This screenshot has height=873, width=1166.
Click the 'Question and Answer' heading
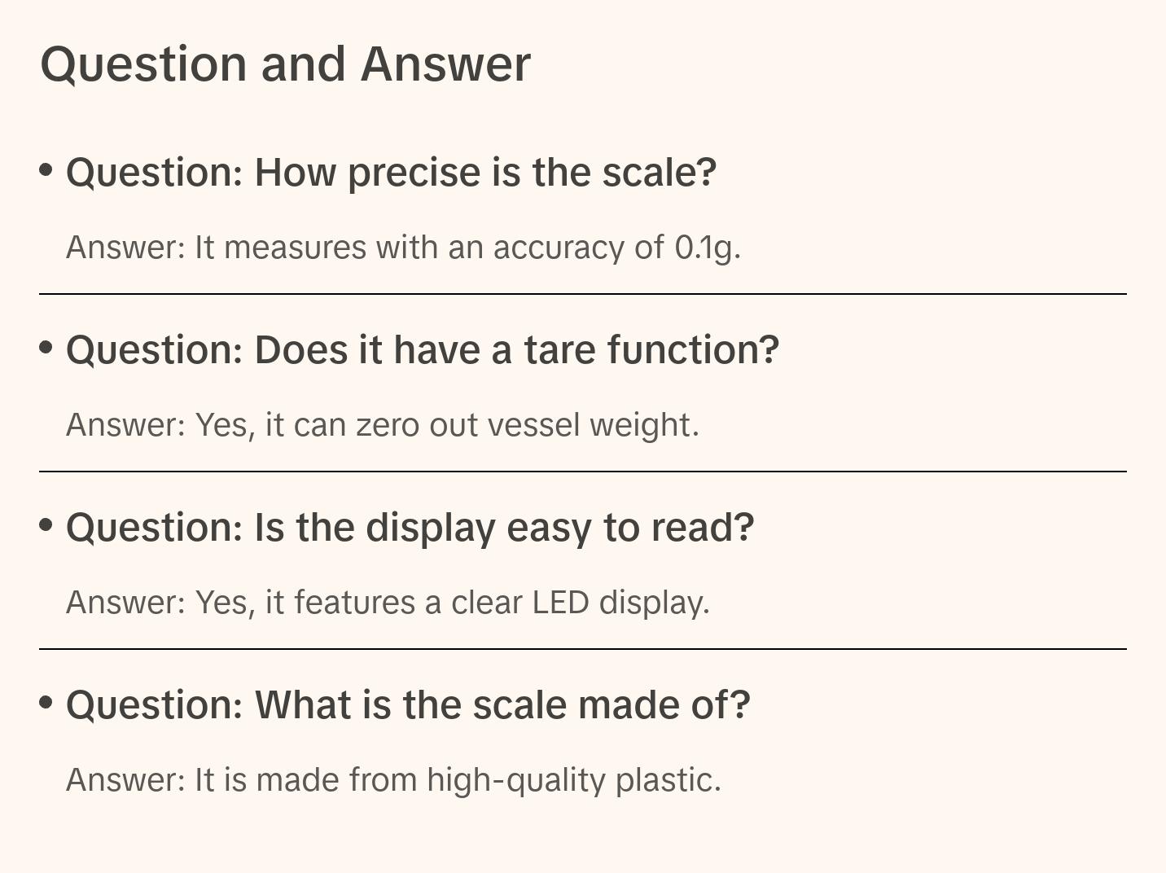285,64
